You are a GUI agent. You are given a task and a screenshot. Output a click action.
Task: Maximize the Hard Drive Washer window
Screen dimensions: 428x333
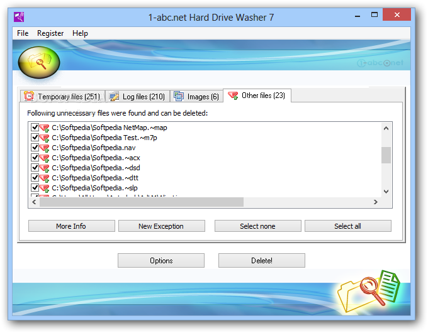click(374, 14)
